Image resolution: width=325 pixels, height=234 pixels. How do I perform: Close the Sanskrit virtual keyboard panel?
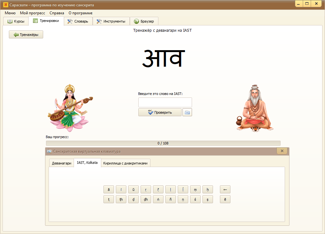click(282, 151)
